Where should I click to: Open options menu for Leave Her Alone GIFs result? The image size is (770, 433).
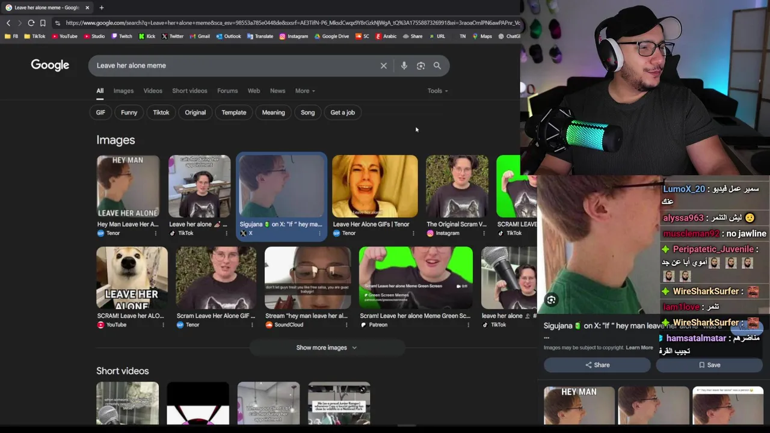click(413, 233)
